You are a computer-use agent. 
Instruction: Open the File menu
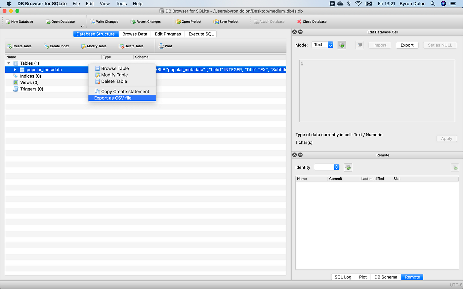point(76,4)
